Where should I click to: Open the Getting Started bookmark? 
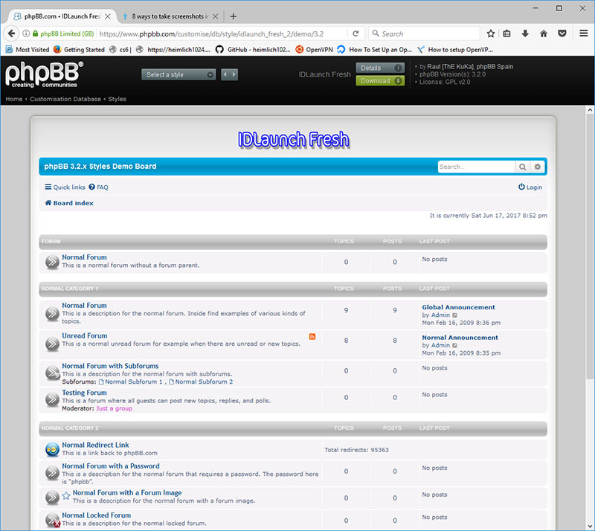point(79,49)
